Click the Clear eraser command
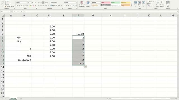This screenshot has width=179, height=100. (150, 6)
